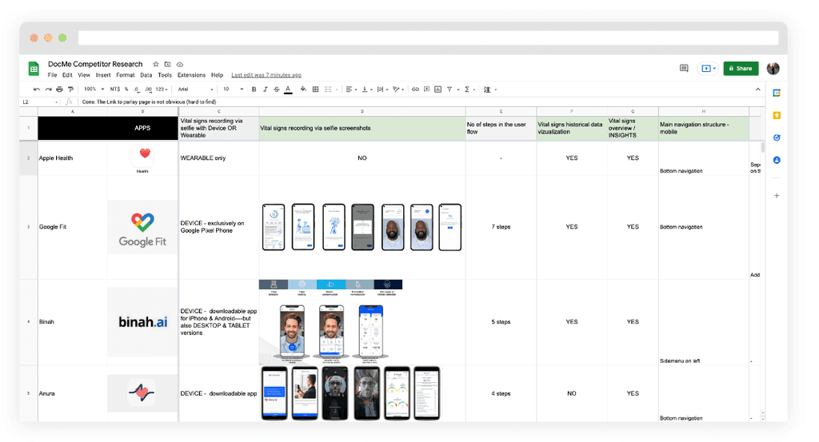Screen dimensions: 819x442
Task: Open horizontal align dropdown
Action: tap(352, 90)
